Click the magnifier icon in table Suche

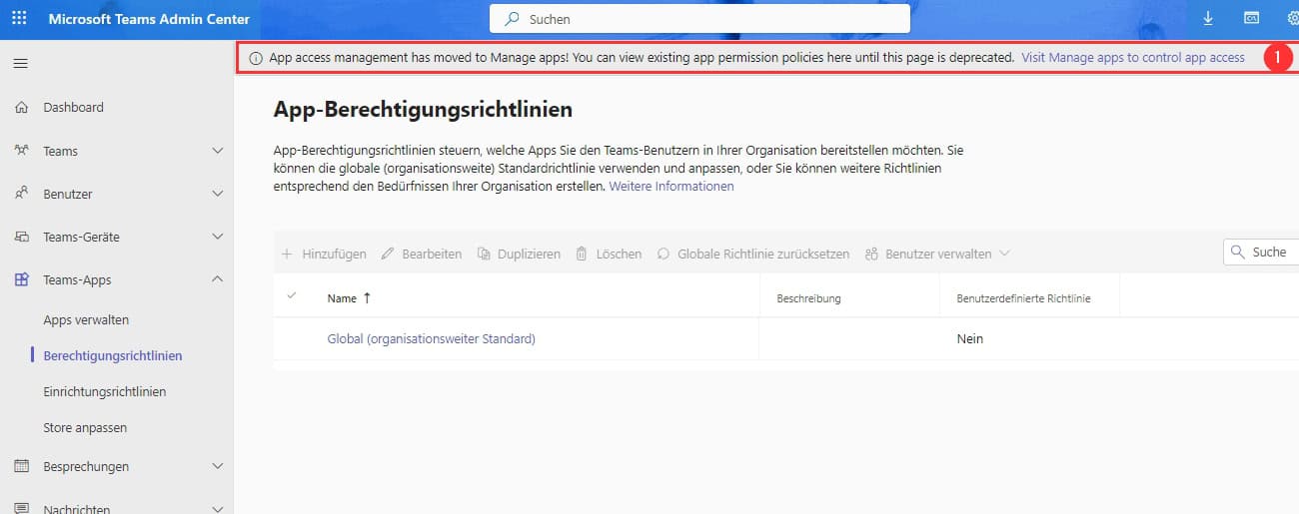(x=1238, y=252)
